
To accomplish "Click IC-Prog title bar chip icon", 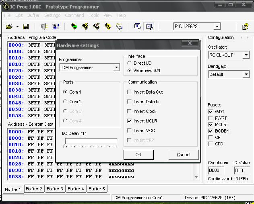I will (6, 7).
